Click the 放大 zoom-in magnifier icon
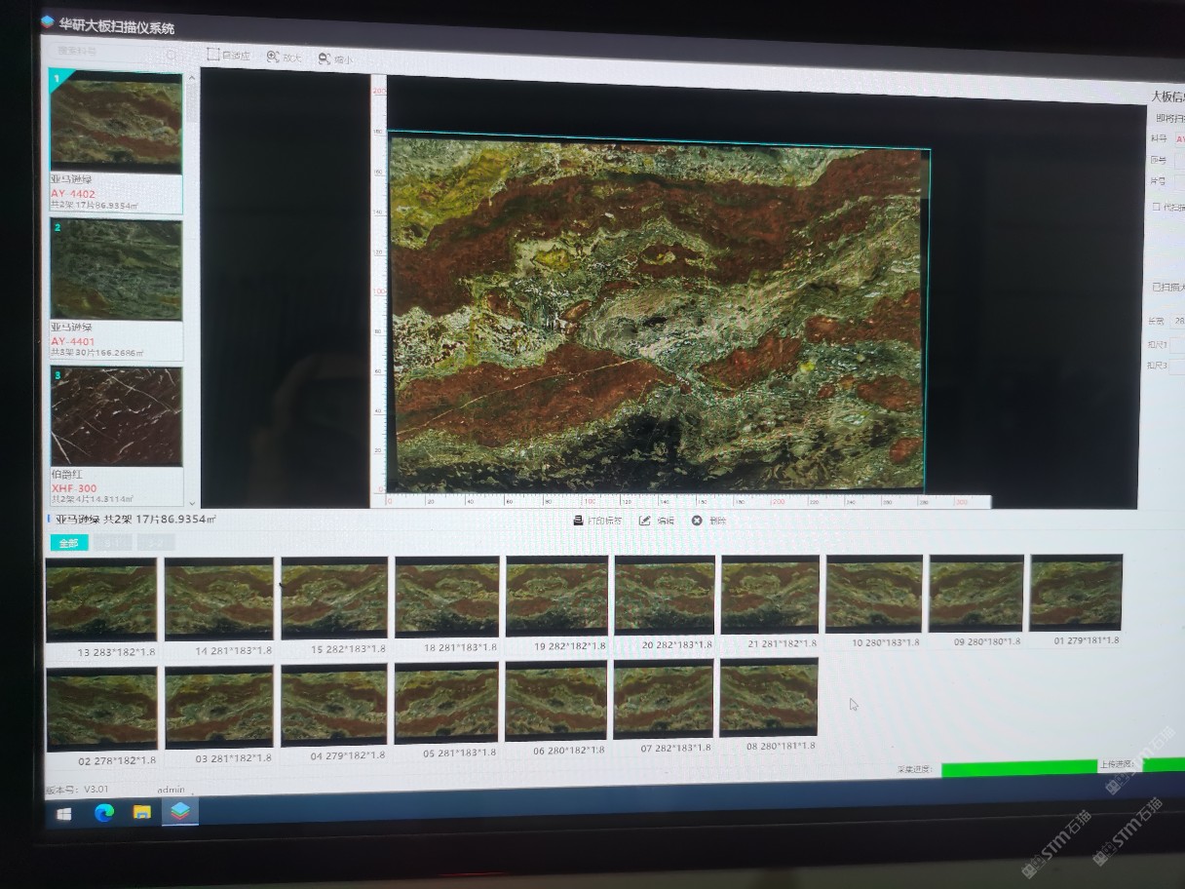1185x889 pixels. click(x=273, y=58)
